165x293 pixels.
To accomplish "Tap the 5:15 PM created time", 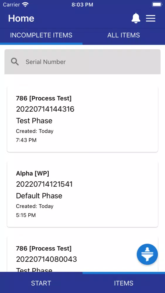I will (26, 215).
